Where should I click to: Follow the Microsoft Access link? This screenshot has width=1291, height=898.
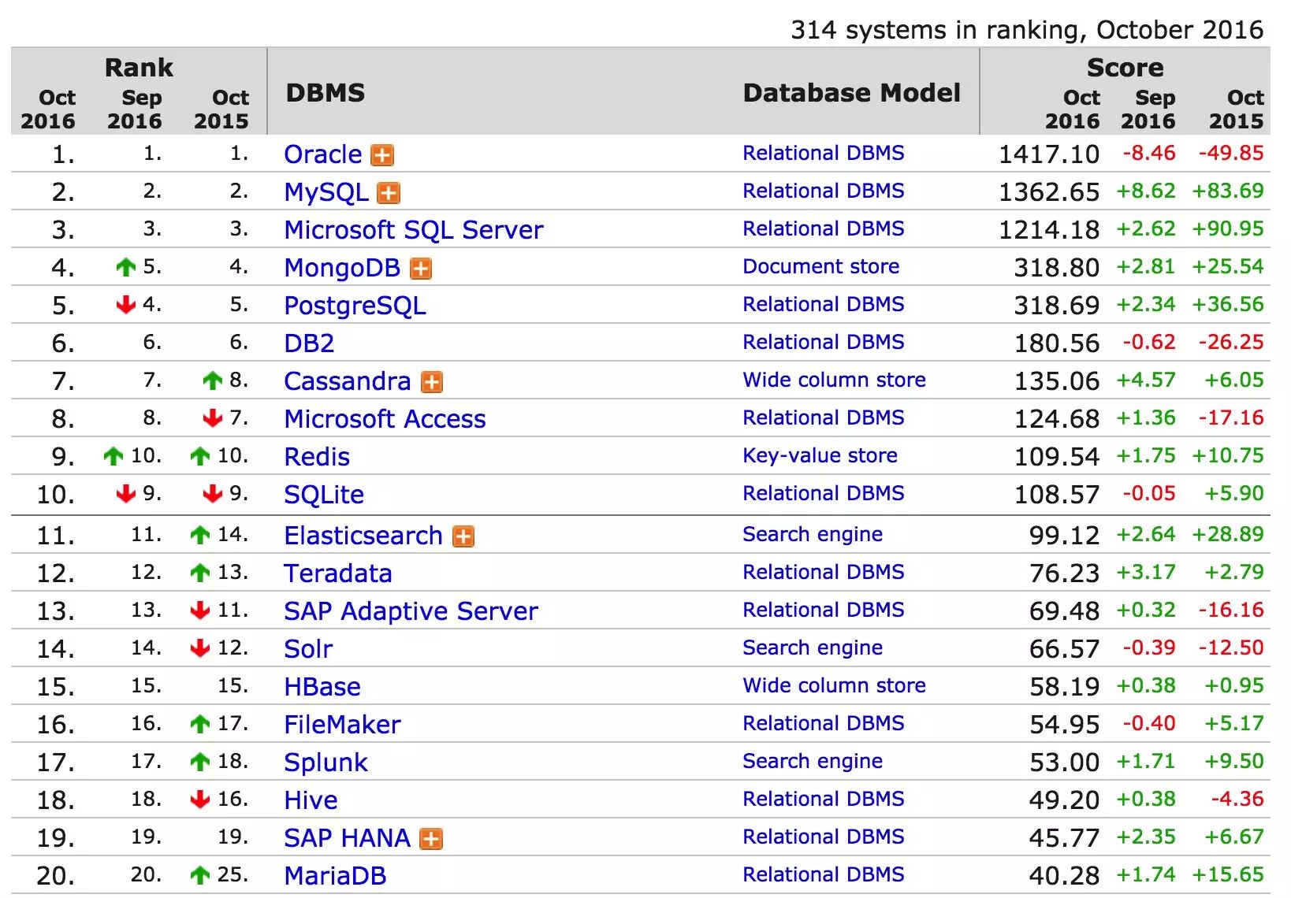[x=385, y=419]
